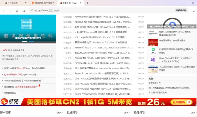Image resolution: width=197 pixels, height=117 pixels.
Task: Open 网页教程基础 link
Action: pyautogui.click(x=10, y=93)
